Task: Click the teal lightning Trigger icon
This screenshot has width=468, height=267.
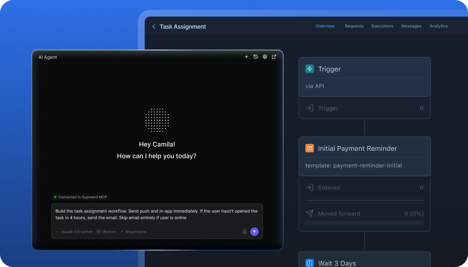Action: click(310, 69)
